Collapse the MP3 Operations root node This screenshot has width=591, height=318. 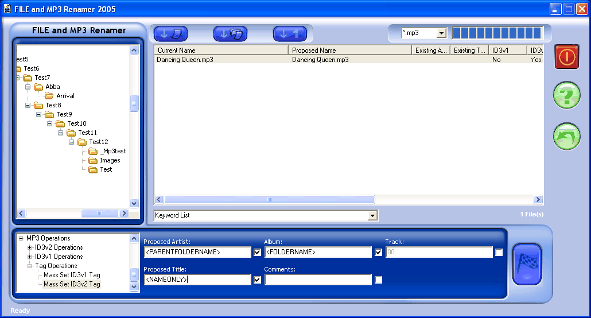click(21, 238)
